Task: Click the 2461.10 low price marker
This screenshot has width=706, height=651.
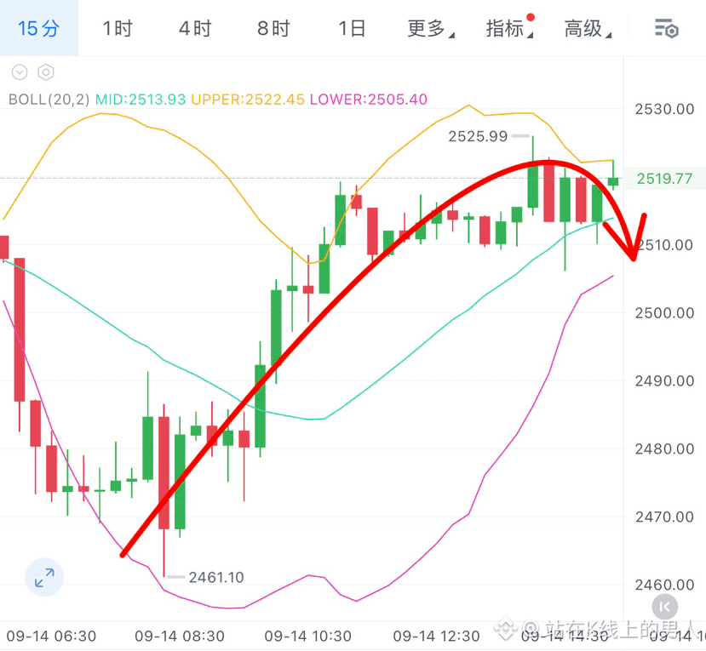Action: click(x=216, y=577)
